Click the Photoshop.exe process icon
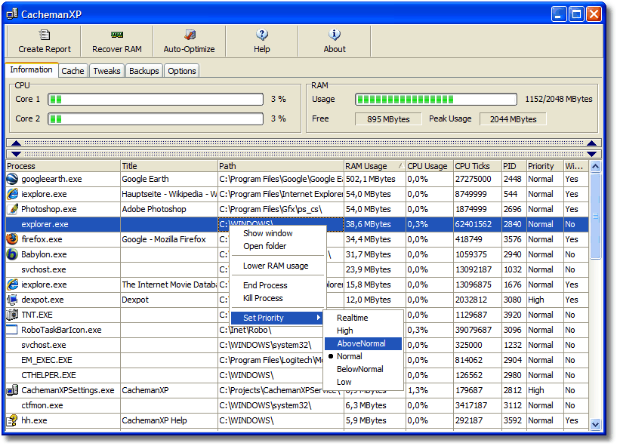 (x=12, y=210)
